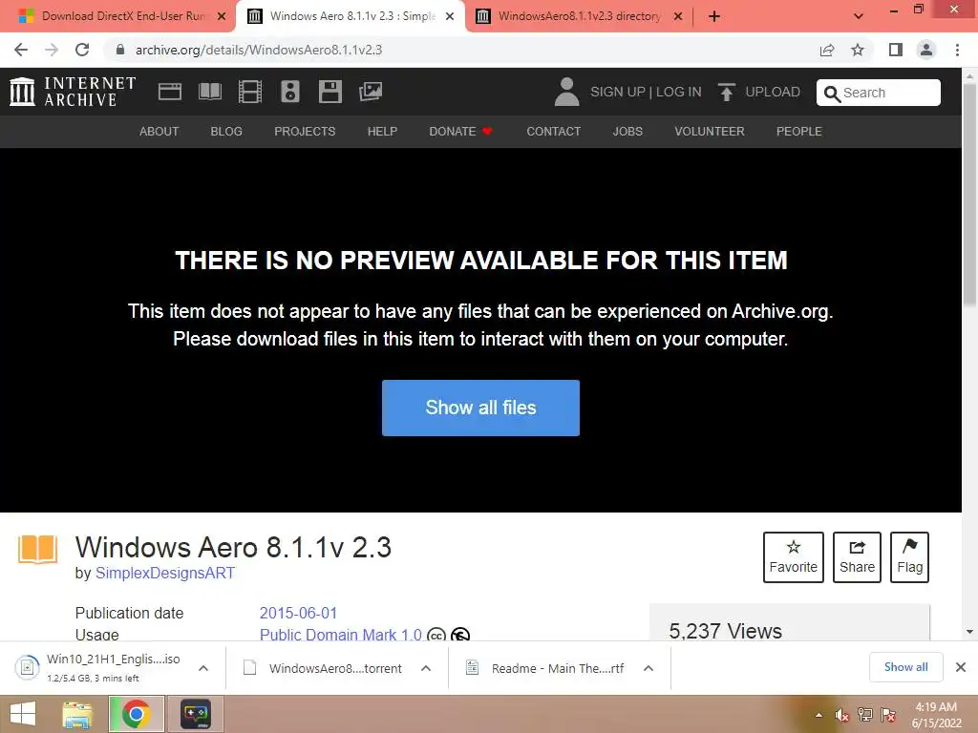The image size is (978, 733).
Task: Open the ABOUT menu item
Action: click(159, 132)
